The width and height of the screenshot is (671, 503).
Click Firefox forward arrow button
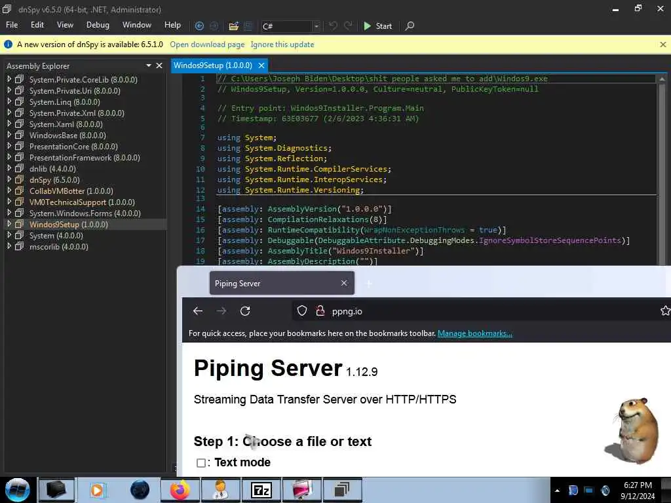pos(221,311)
